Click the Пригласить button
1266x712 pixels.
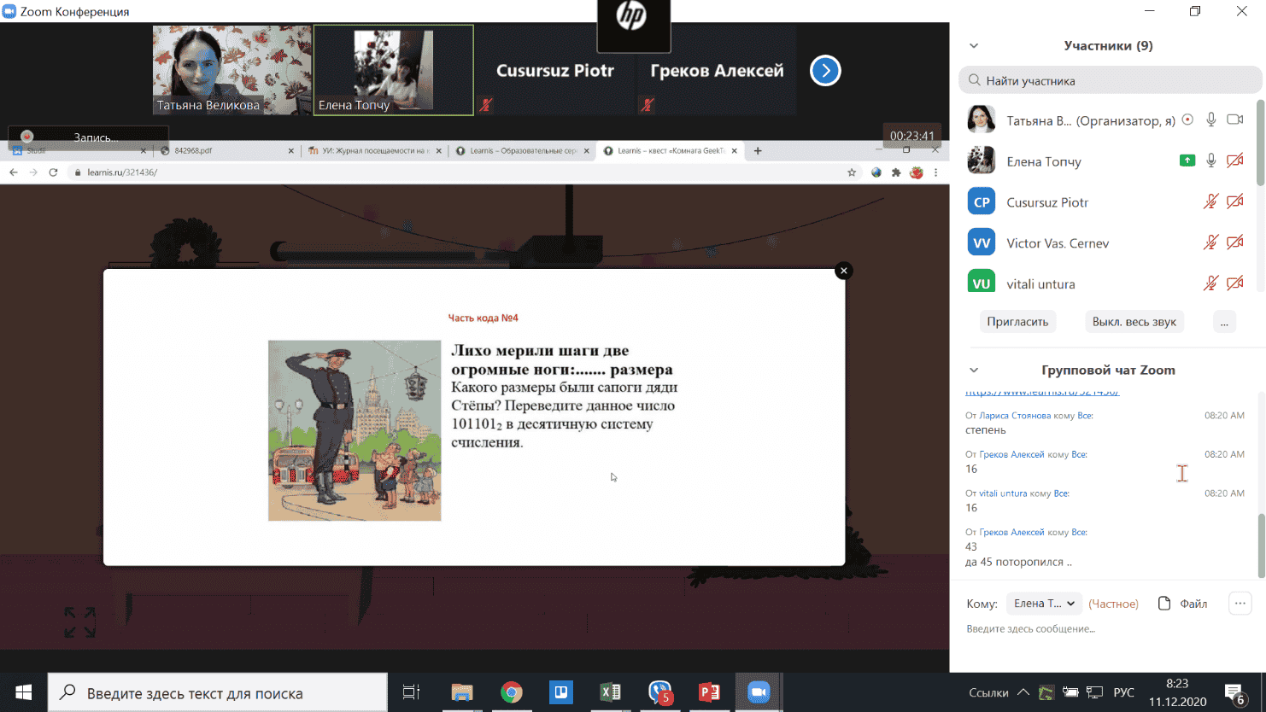click(1017, 322)
